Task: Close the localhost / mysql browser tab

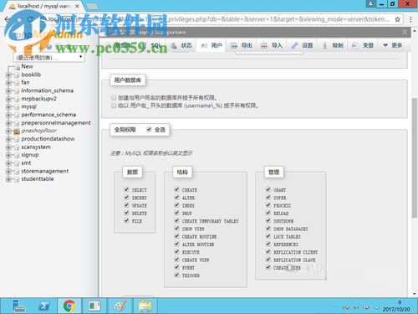Action: pos(77,6)
